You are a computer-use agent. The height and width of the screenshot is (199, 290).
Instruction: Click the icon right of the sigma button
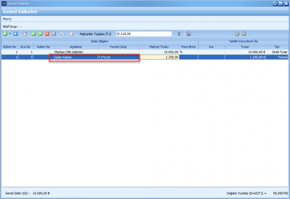(x=188, y=34)
